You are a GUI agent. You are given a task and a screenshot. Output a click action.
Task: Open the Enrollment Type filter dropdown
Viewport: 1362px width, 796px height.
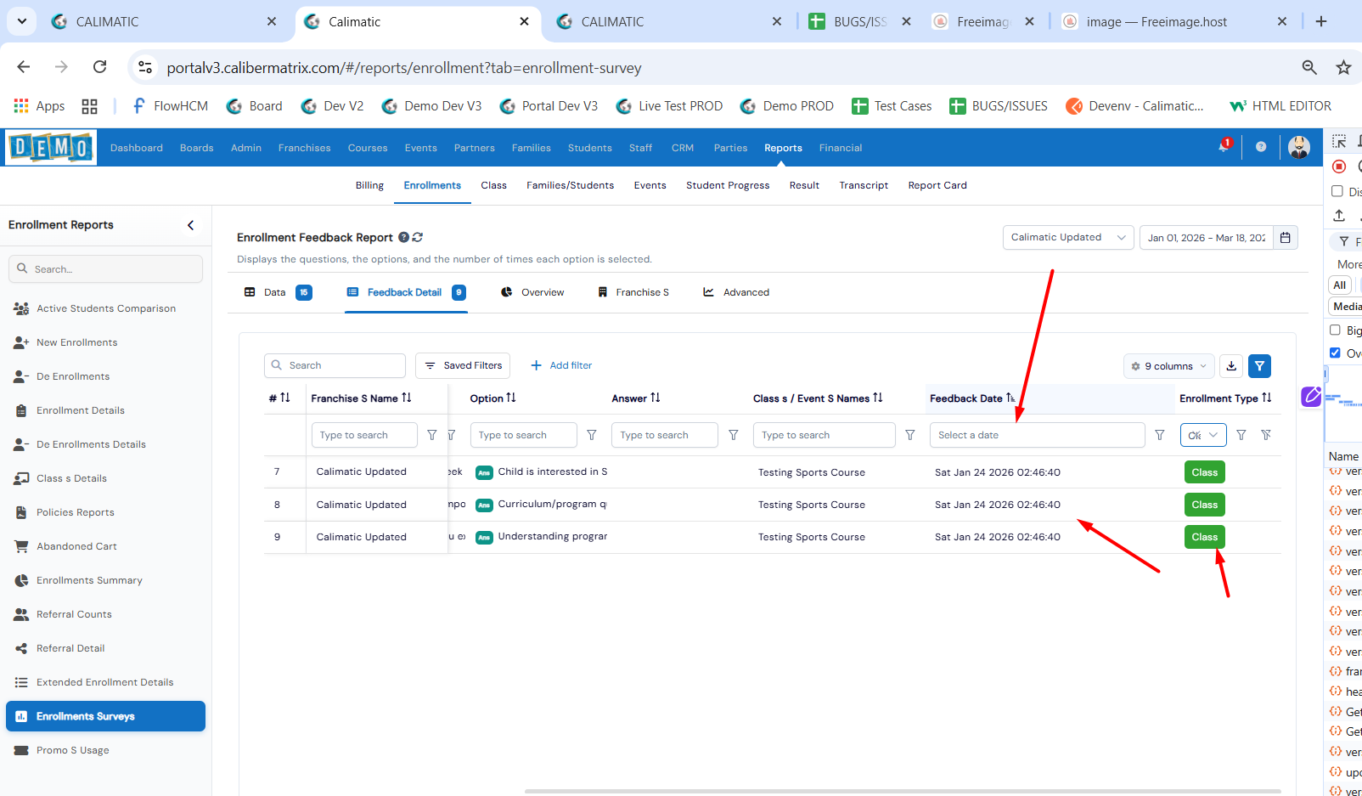[x=1203, y=435]
